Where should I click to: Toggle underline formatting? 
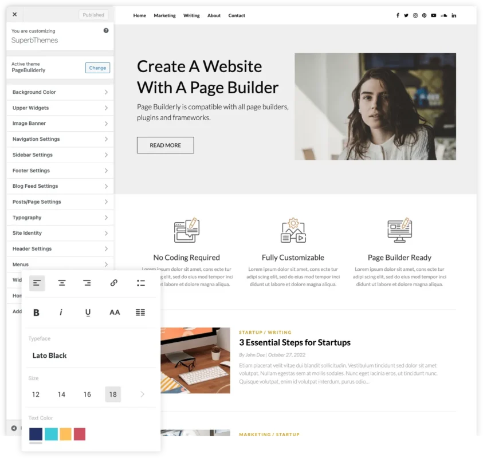point(87,312)
